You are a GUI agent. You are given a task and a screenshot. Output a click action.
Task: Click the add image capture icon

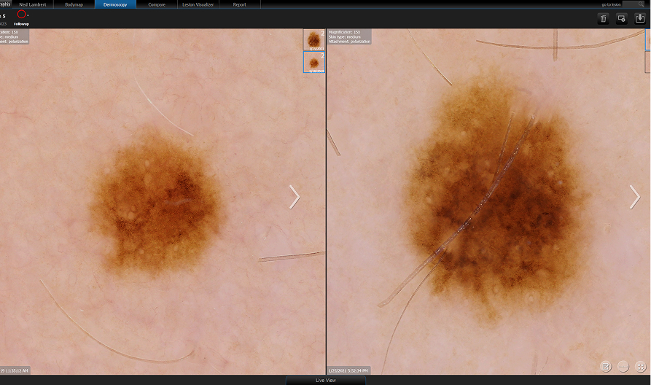[622, 18]
